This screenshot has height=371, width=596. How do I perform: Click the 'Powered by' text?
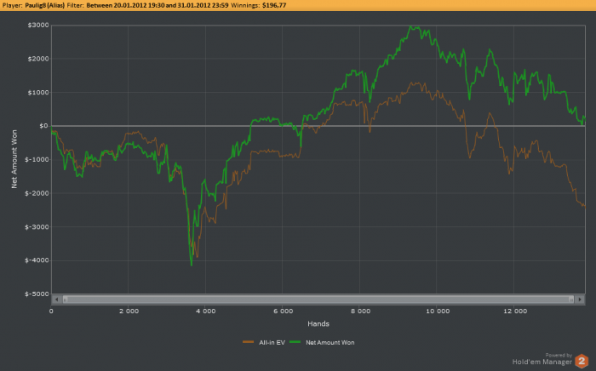[559, 355]
